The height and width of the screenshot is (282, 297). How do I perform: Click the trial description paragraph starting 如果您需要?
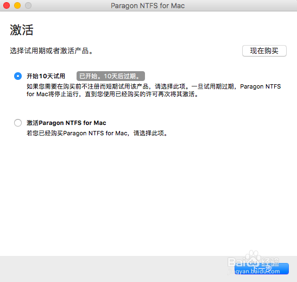click(154, 90)
